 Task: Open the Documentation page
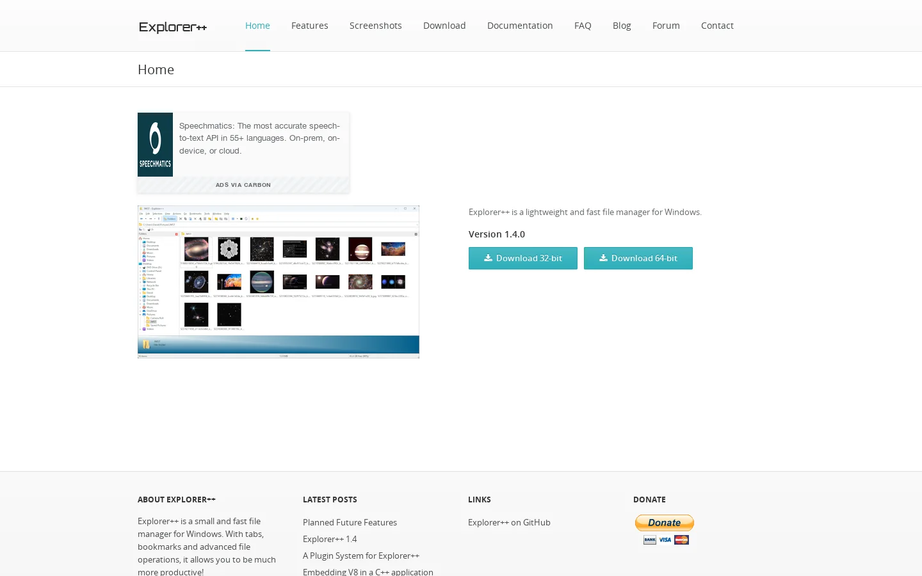pos(520,26)
